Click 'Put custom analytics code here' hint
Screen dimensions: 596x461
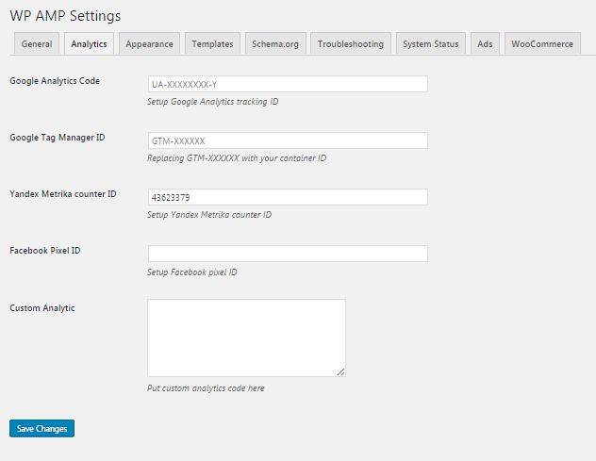(206, 388)
